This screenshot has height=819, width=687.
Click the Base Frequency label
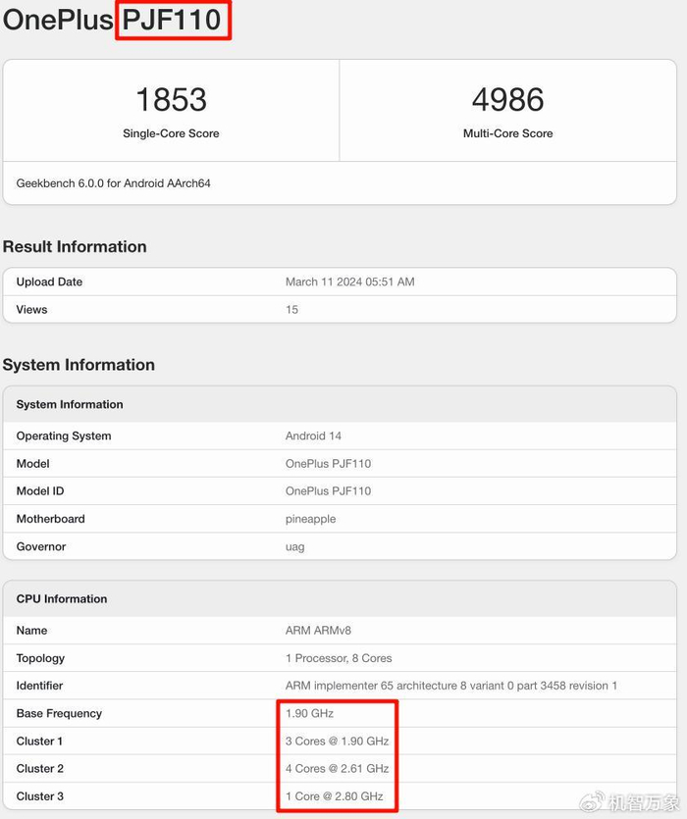59,713
